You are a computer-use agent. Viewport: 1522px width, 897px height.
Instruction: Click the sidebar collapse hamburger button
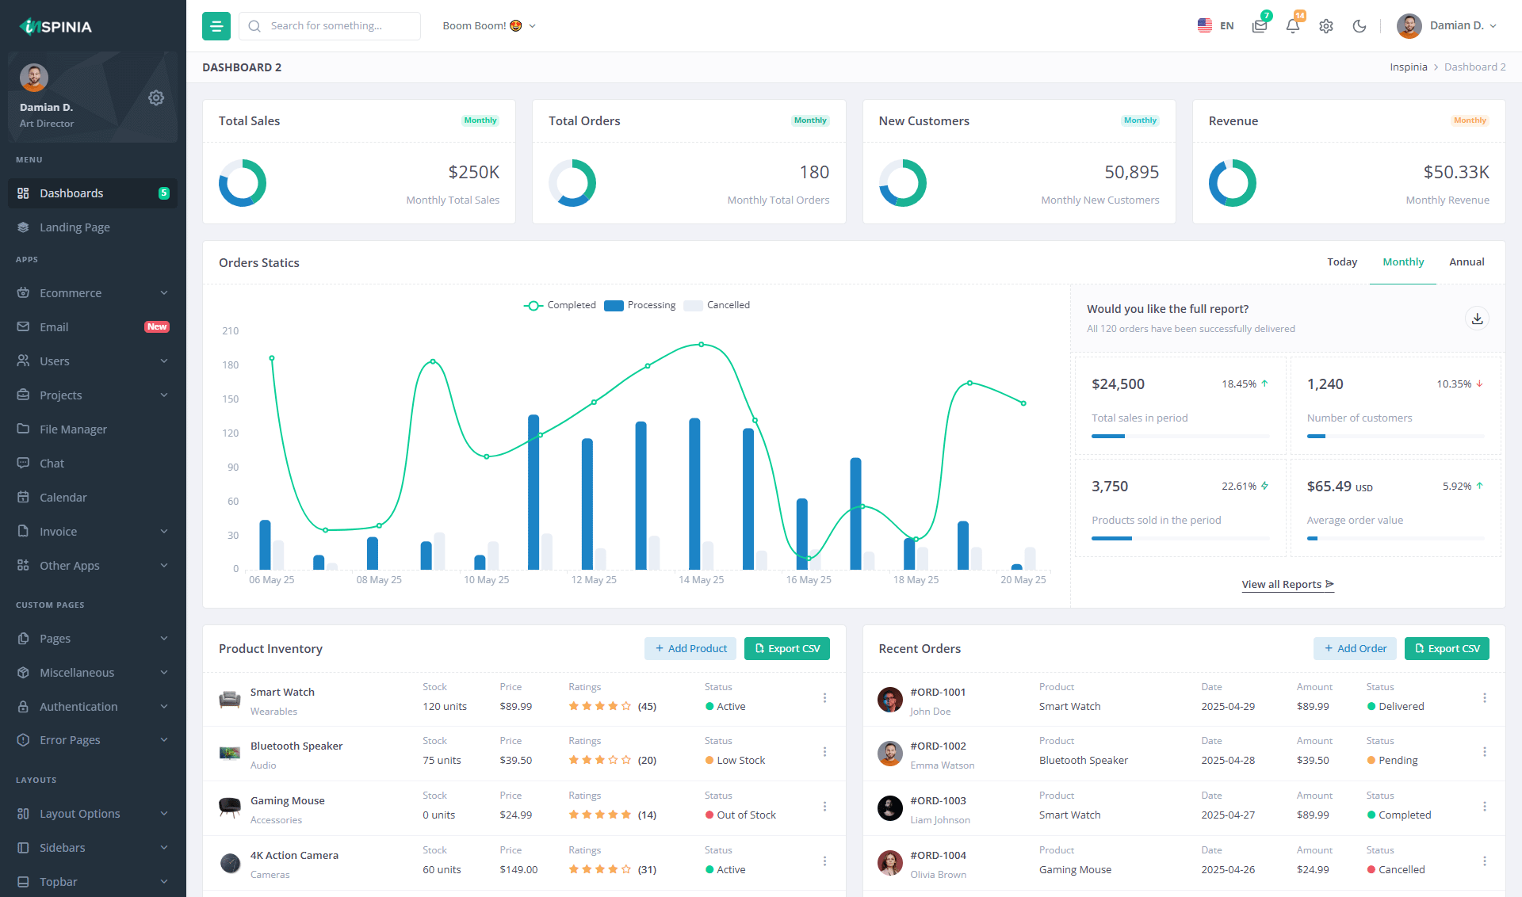pyautogui.click(x=216, y=25)
